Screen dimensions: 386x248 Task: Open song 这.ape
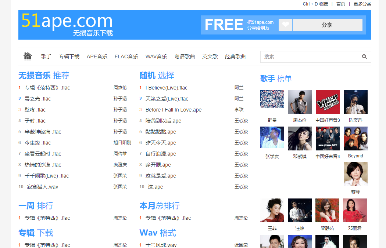click(x=156, y=187)
